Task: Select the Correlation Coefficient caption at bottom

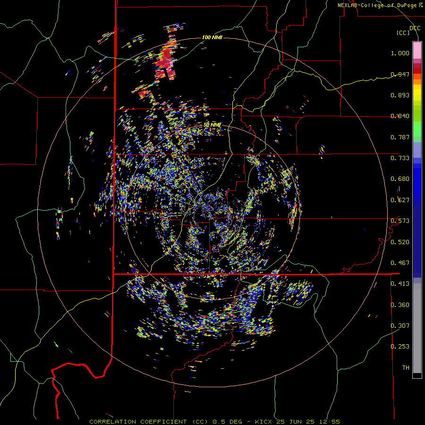Action: [215, 422]
